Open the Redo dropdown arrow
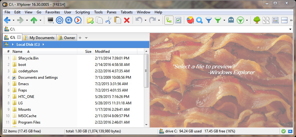296x137 pixels. coord(159,20)
